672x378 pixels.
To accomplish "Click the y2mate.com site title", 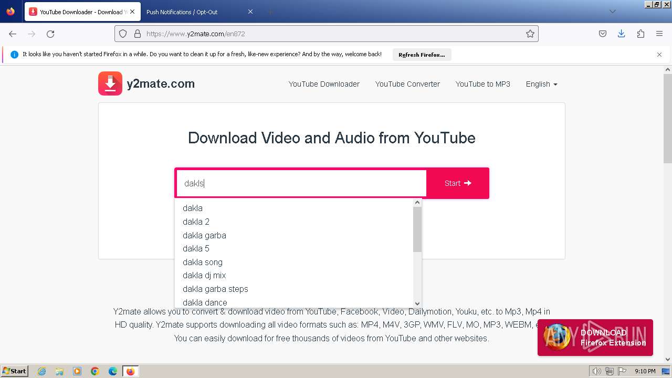I will pyautogui.click(x=161, y=83).
